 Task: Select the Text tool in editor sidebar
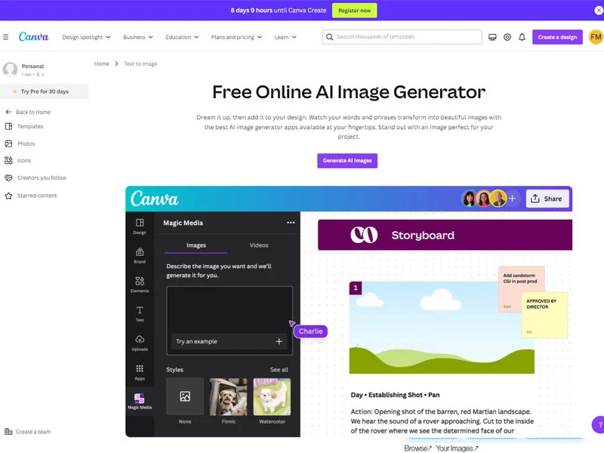pyautogui.click(x=140, y=313)
